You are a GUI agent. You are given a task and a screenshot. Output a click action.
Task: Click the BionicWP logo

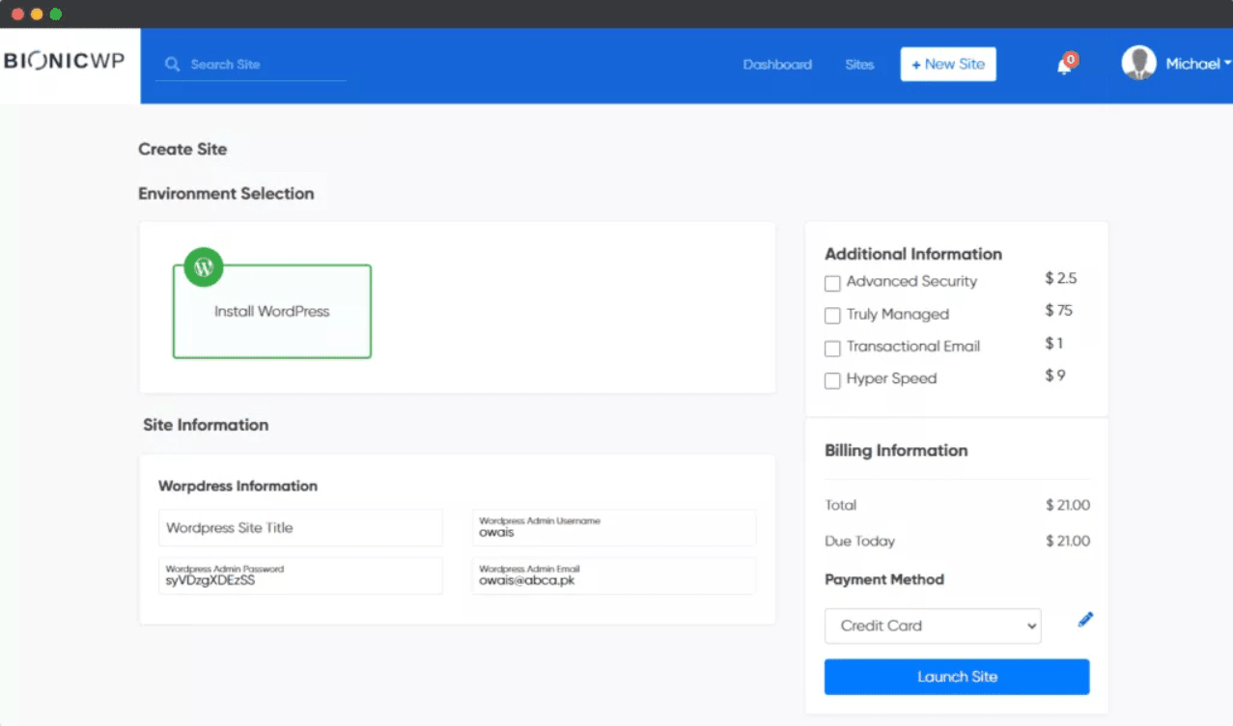64,62
